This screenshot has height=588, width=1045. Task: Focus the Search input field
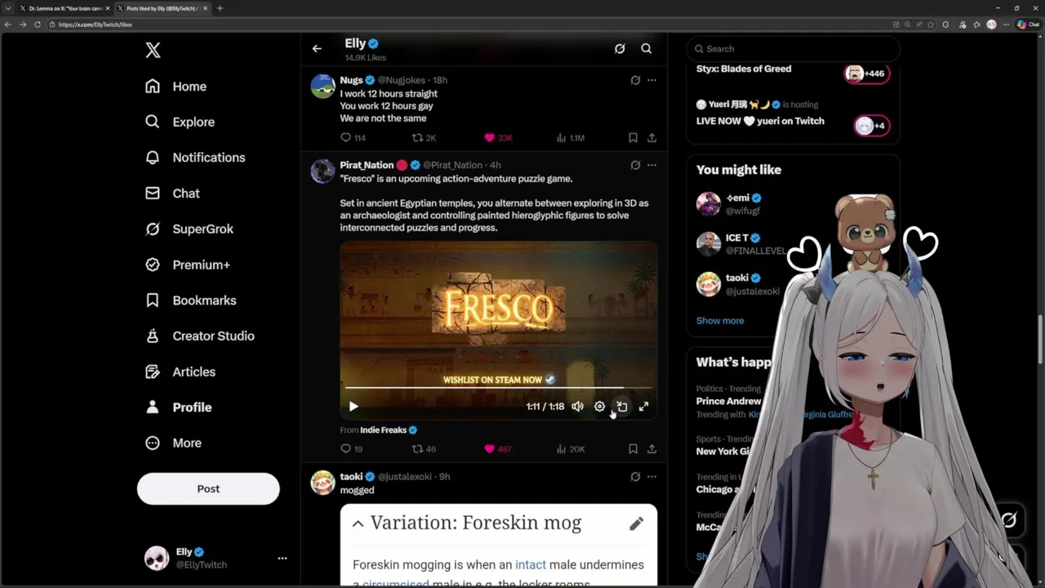coord(793,49)
